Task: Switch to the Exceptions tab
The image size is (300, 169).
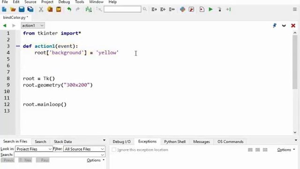Action: 147,141
